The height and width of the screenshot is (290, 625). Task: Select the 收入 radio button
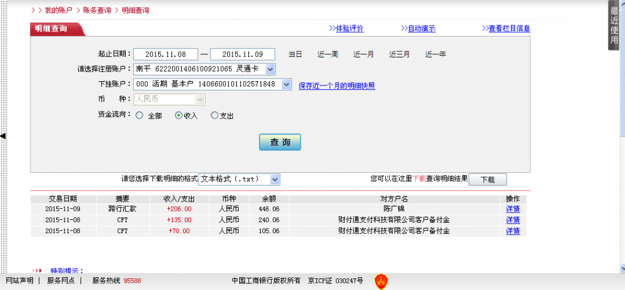point(179,115)
